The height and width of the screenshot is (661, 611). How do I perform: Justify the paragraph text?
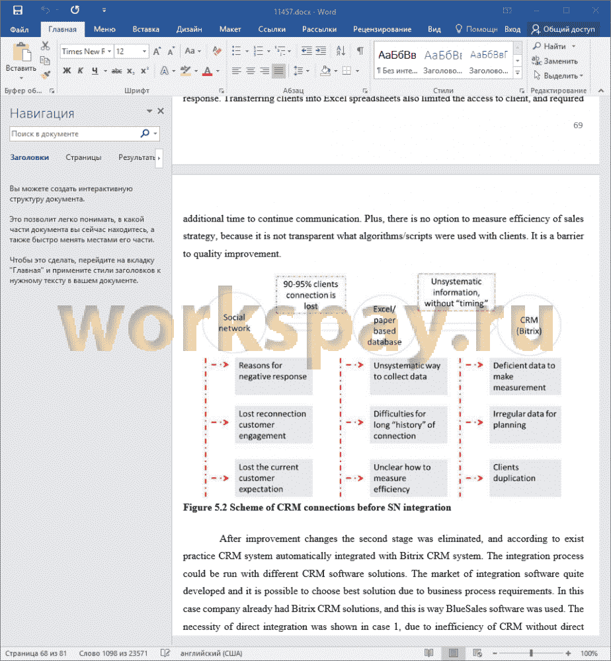(279, 71)
